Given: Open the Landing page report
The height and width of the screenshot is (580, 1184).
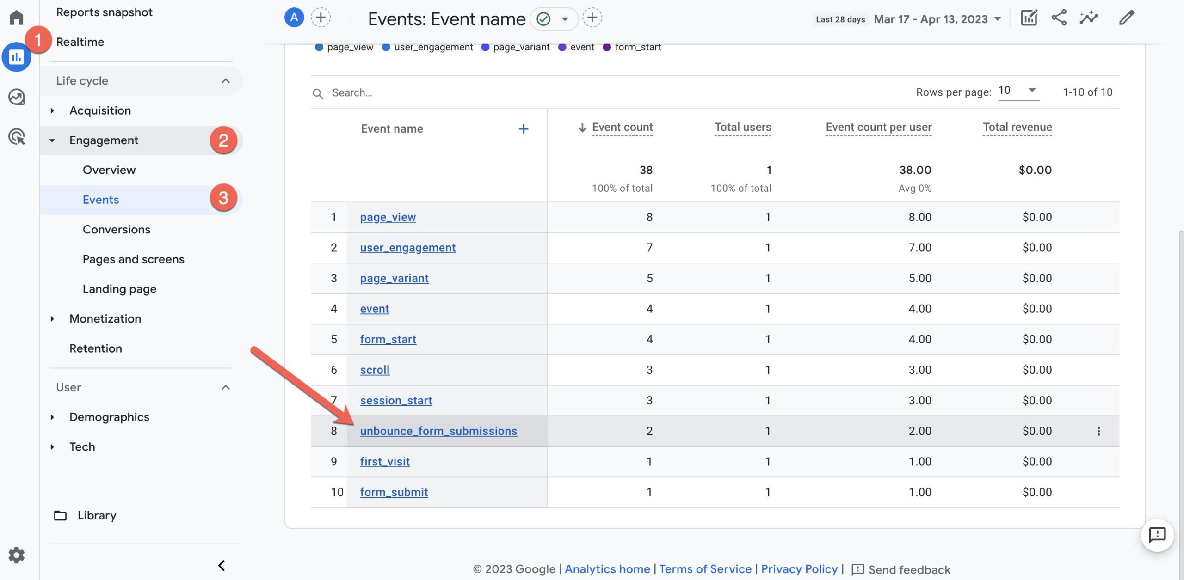Looking at the screenshot, I should click(x=119, y=289).
